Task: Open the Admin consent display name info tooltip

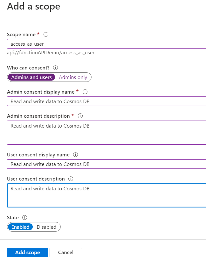Action: coord(85,92)
